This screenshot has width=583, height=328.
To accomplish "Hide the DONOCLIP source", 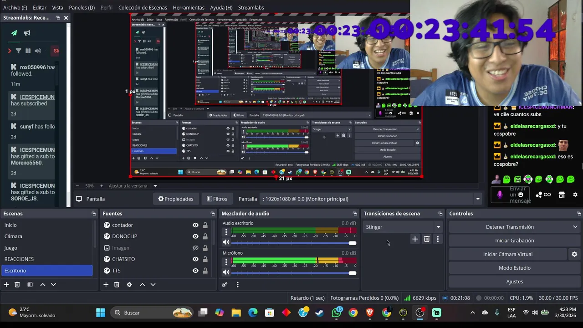I will [x=195, y=236].
